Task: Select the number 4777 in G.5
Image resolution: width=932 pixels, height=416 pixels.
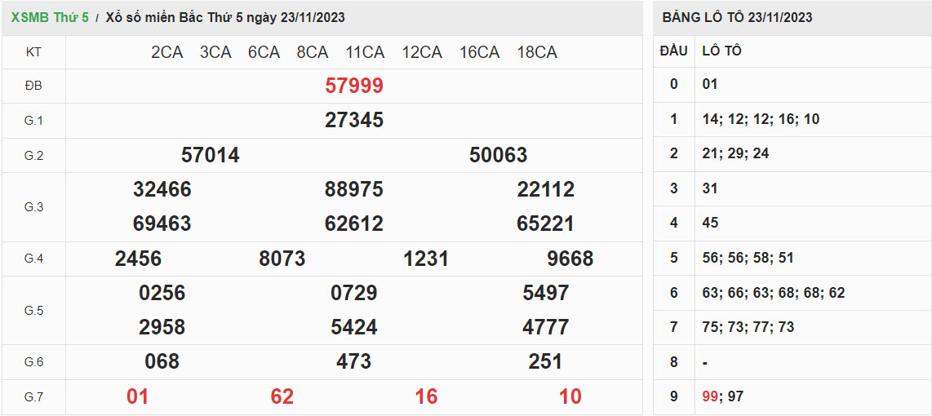Action: [x=546, y=327]
